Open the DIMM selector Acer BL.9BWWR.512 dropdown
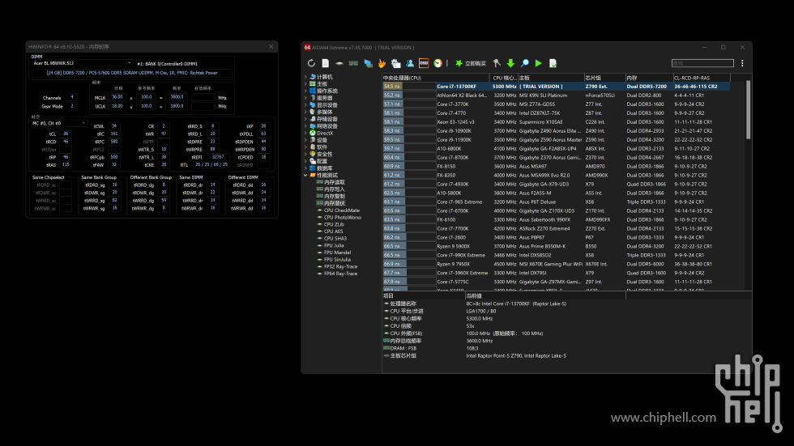 82,63
